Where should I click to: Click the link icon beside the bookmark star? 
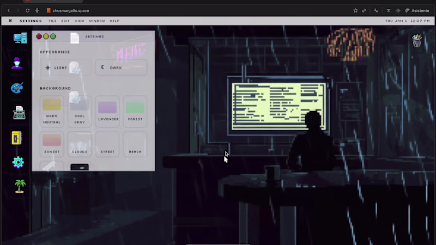coord(364,10)
